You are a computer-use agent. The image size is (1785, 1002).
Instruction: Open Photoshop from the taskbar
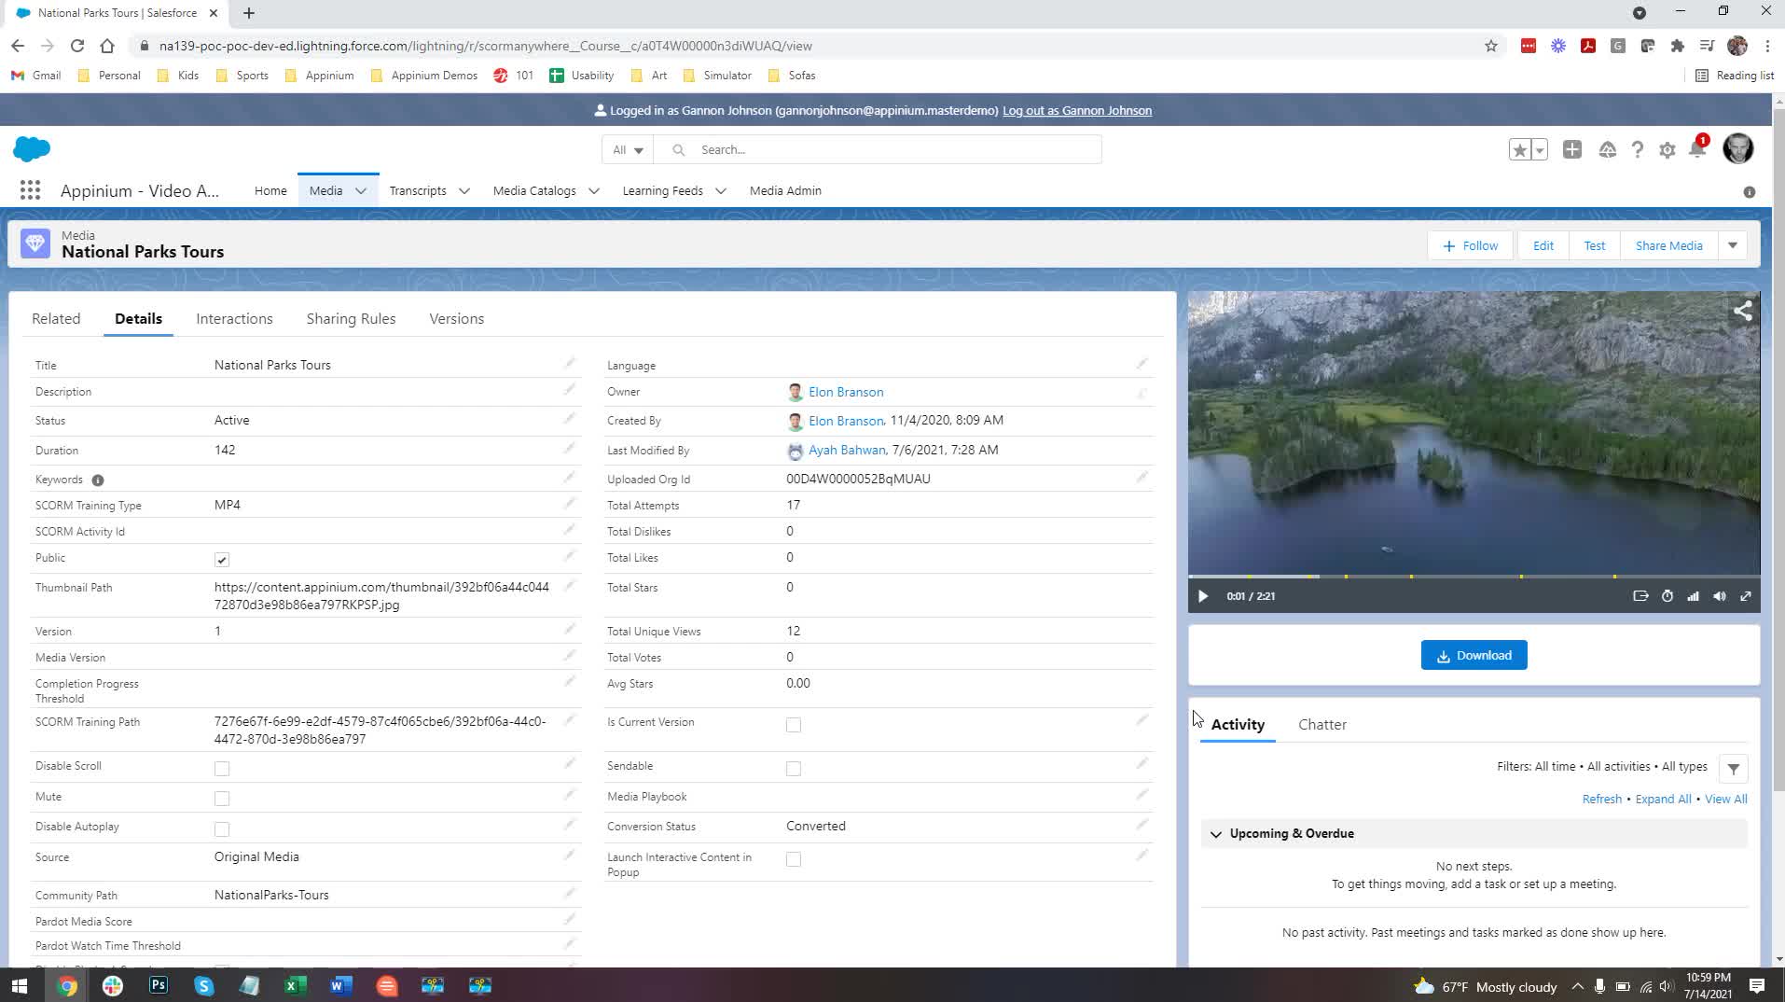[x=159, y=985]
